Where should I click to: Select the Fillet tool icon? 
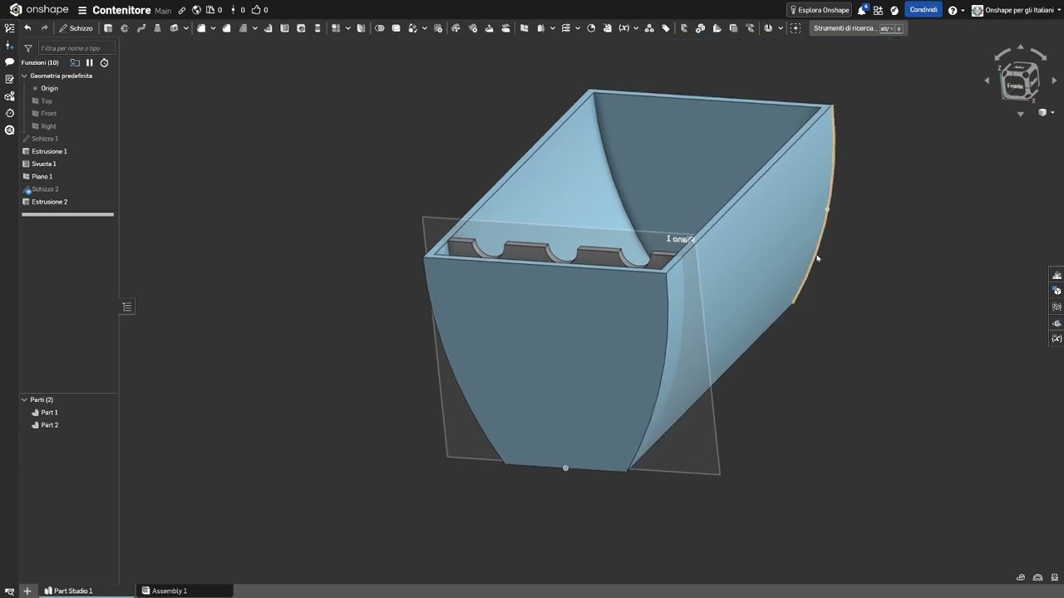[201, 28]
